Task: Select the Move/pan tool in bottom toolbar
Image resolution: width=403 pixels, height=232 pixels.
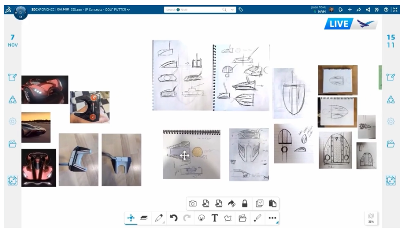Action: pyautogui.click(x=131, y=218)
